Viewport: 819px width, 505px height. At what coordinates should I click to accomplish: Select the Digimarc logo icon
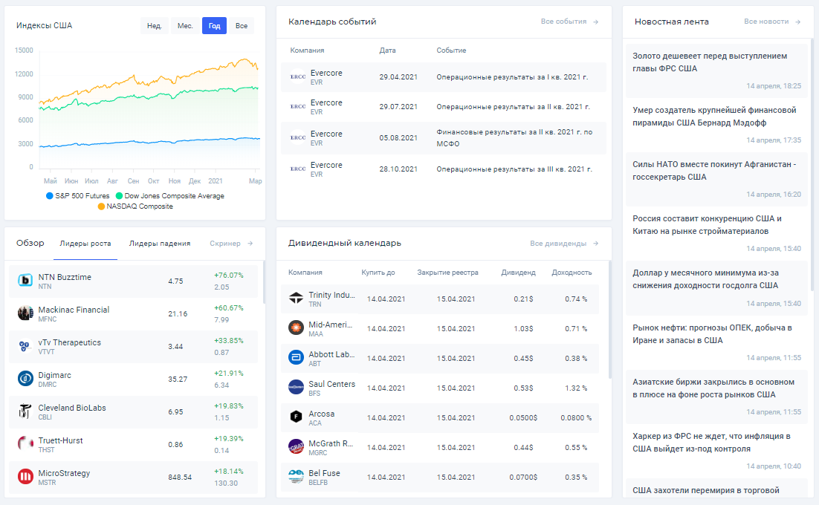(25, 378)
